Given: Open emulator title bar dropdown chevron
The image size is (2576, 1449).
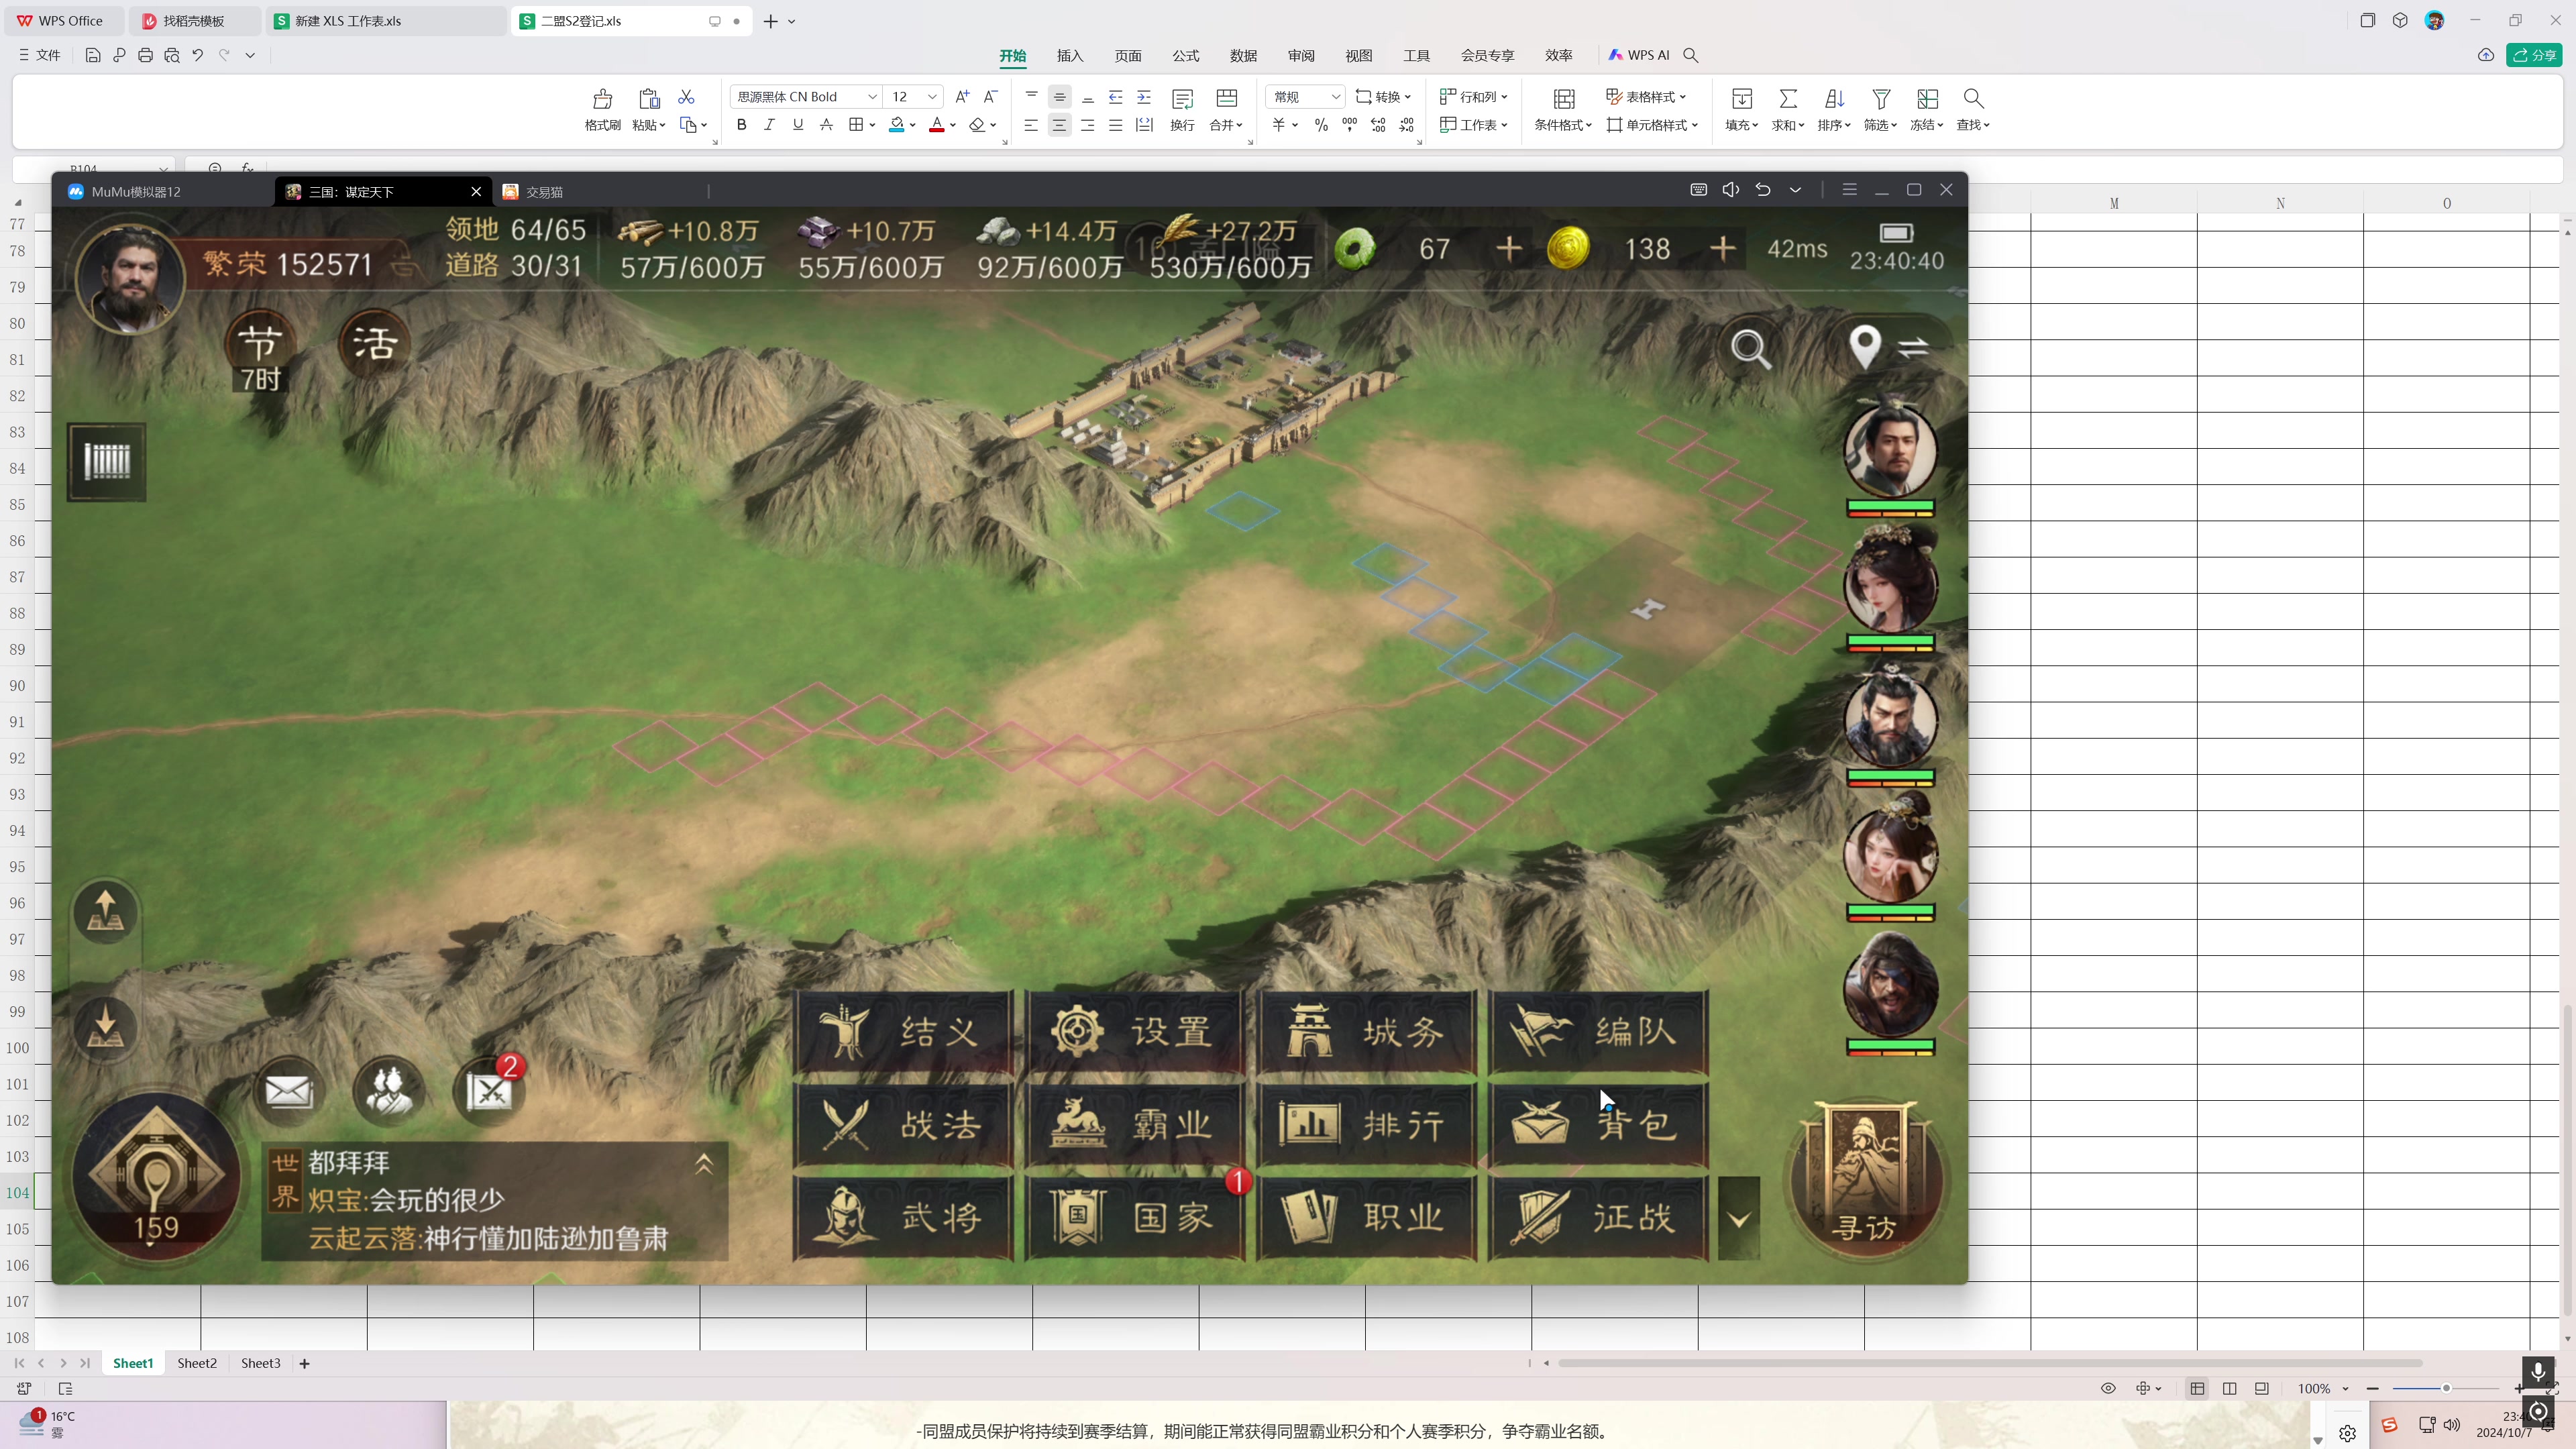Looking at the screenshot, I should pos(1796,190).
